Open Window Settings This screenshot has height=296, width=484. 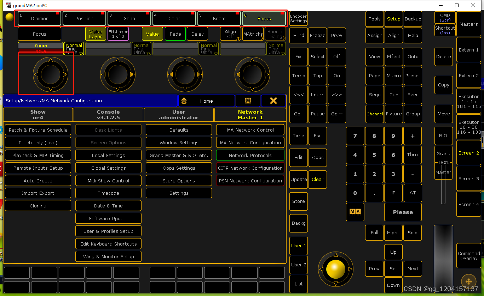point(179,143)
